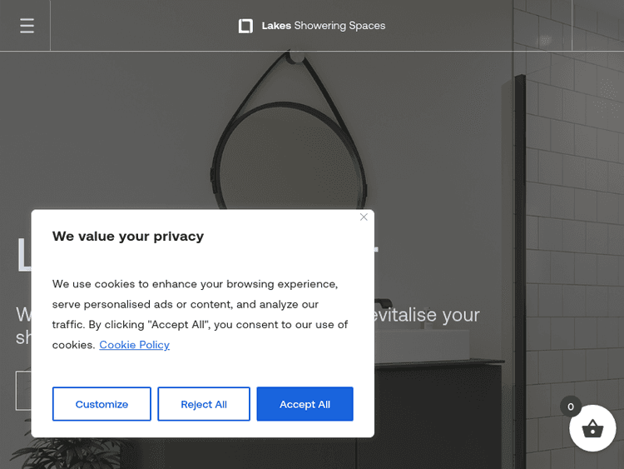Click the black shower screen frame
Viewport: 624px width, 469px height.
(521, 208)
